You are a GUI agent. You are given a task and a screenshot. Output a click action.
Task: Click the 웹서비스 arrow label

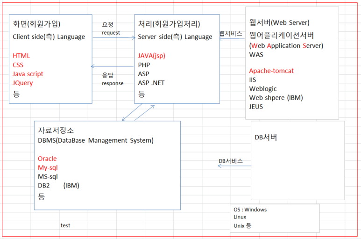(230, 34)
